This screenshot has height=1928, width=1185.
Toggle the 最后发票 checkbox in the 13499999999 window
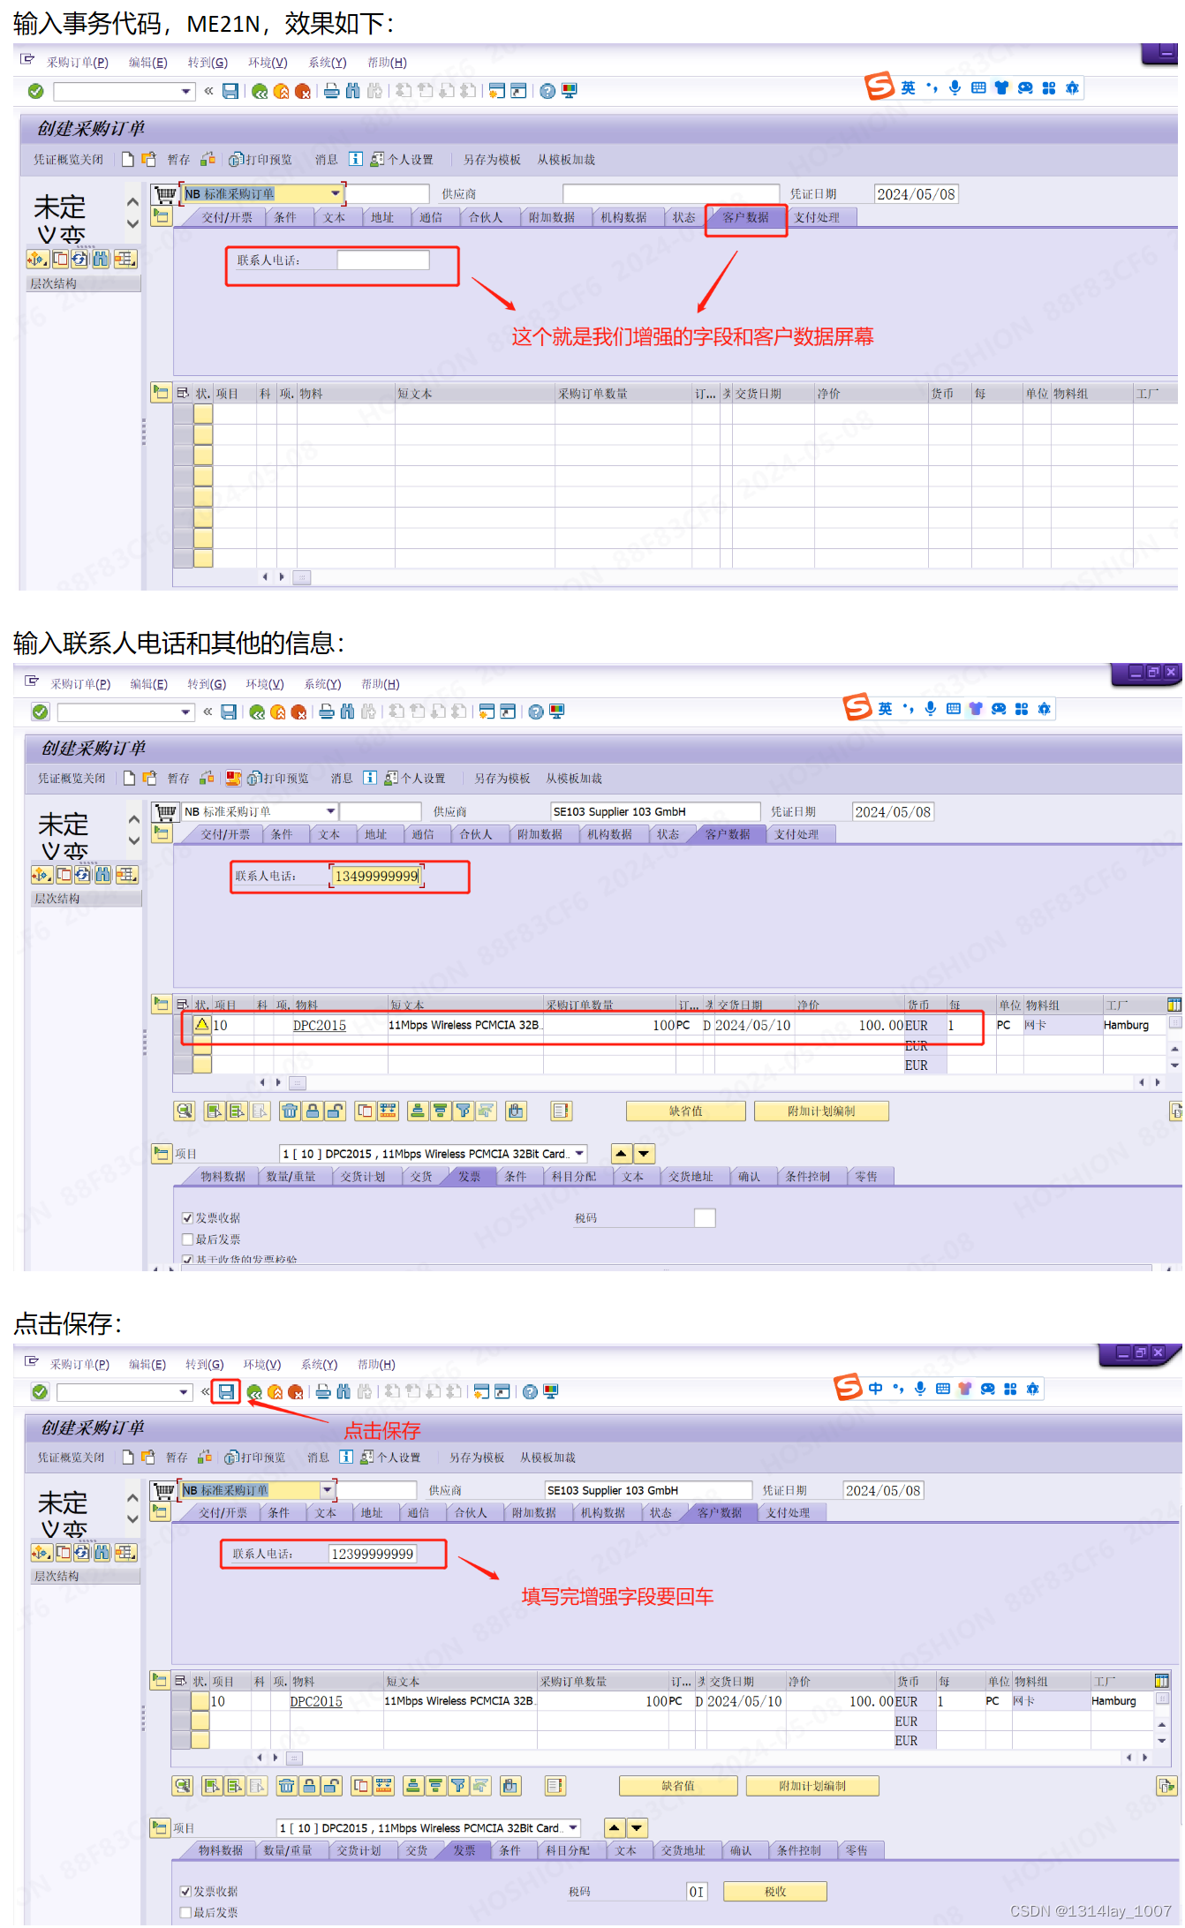coord(187,1239)
